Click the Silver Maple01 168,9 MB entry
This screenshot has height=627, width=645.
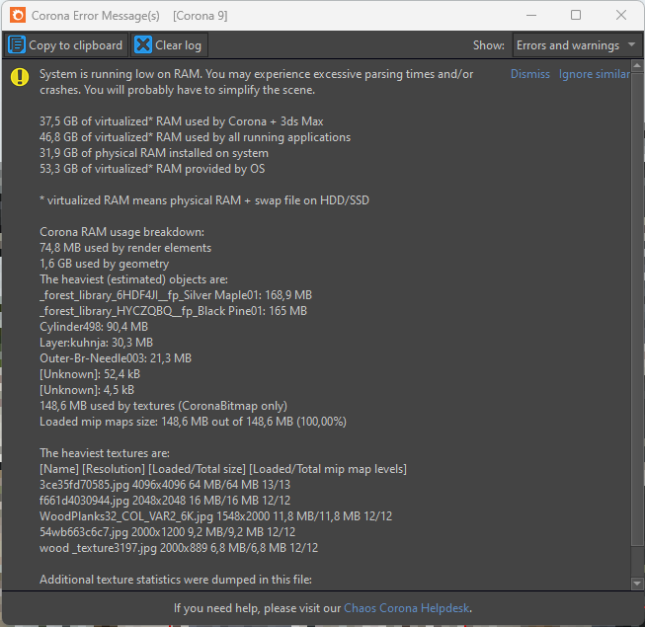[x=176, y=295]
